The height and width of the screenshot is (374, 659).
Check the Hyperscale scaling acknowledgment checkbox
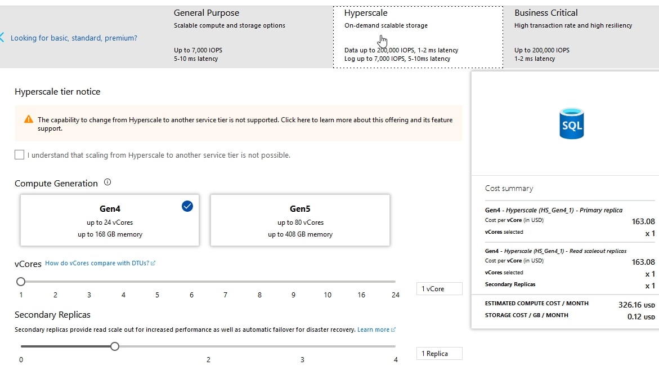[20, 155]
